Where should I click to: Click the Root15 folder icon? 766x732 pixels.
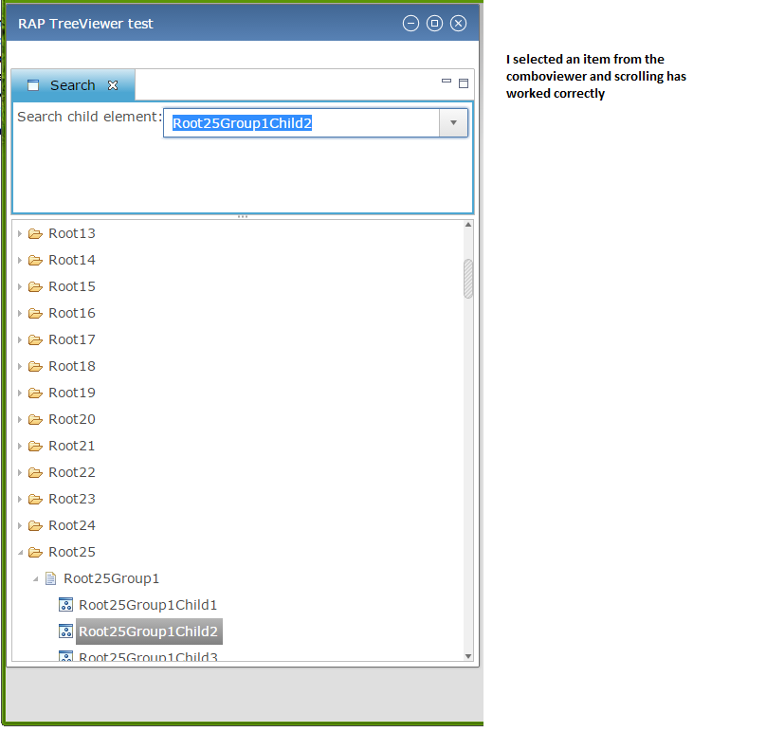click(x=35, y=286)
